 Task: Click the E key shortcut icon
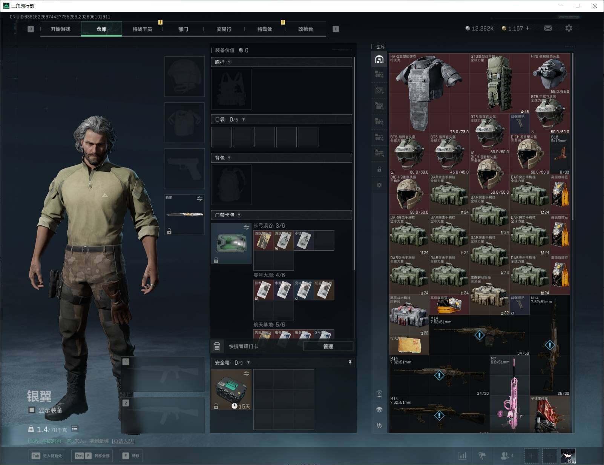(x=336, y=29)
